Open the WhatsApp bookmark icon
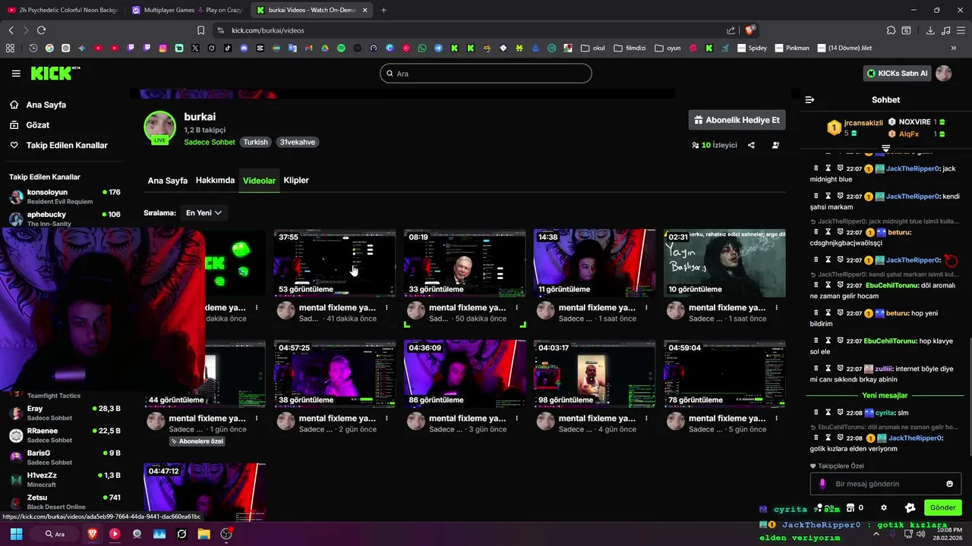This screenshot has width=972, height=546. click(422, 48)
